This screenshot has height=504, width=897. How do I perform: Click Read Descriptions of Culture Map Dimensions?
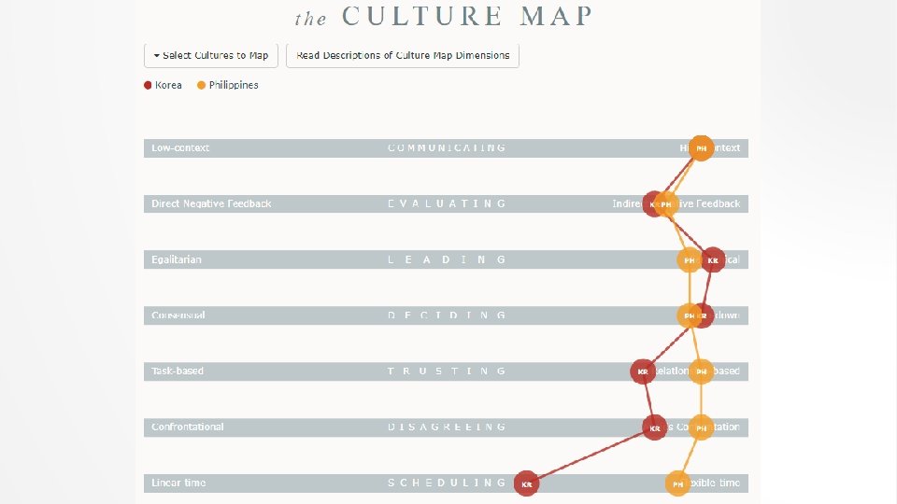pos(403,55)
